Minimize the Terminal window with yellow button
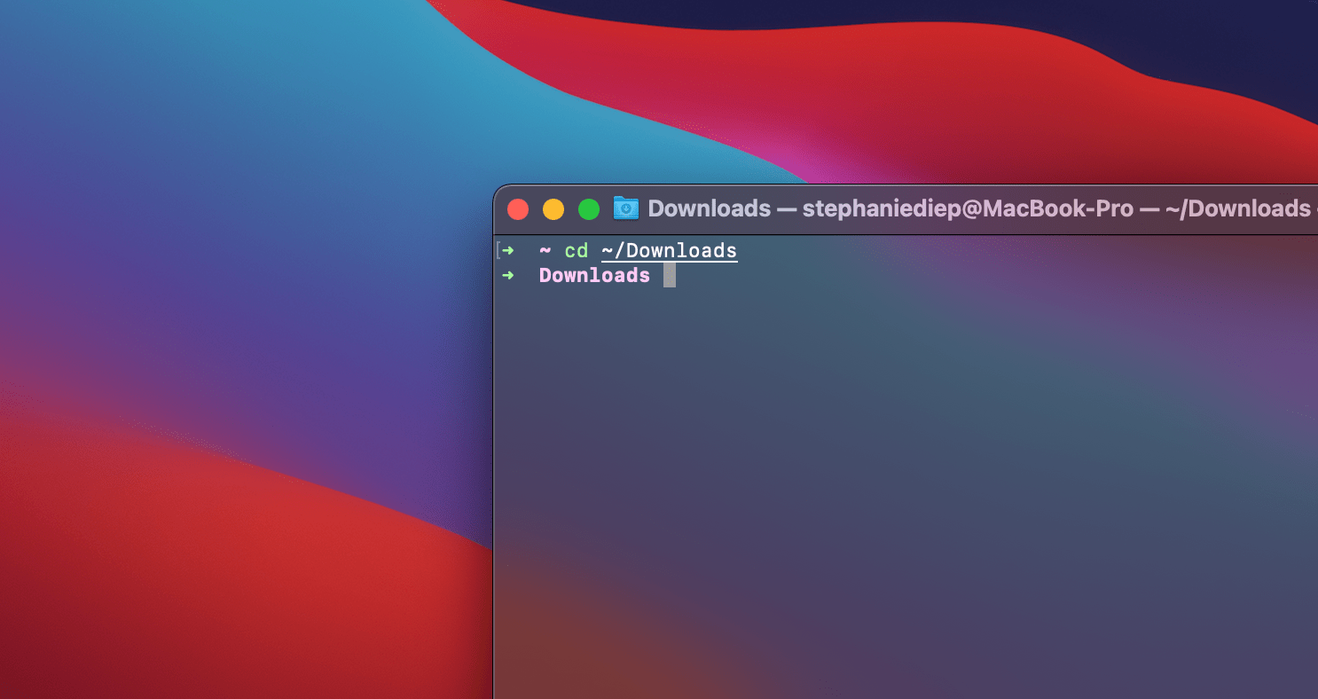The height and width of the screenshot is (699, 1318). tap(553, 209)
